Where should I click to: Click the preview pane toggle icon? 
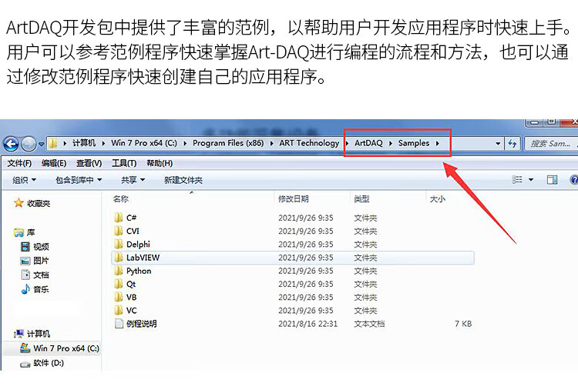[552, 180]
